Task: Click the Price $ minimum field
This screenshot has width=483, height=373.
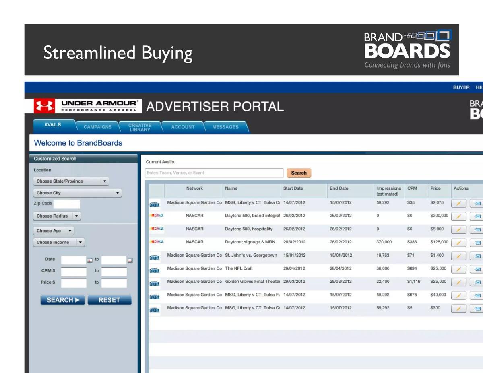Action: point(74,283)
